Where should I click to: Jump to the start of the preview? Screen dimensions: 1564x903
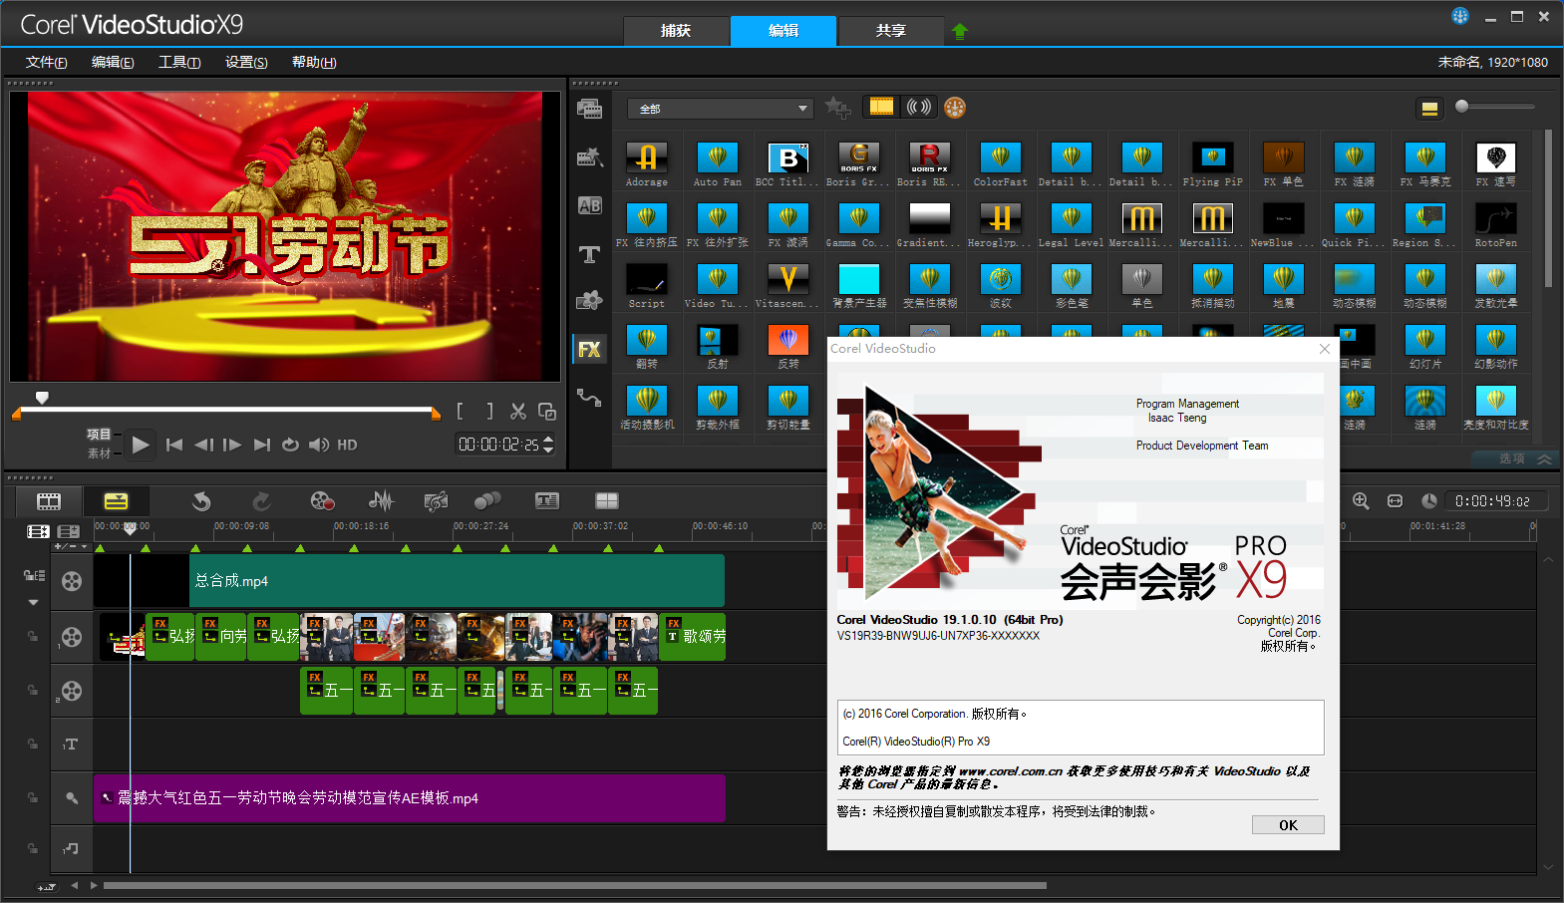pos(174,445)
